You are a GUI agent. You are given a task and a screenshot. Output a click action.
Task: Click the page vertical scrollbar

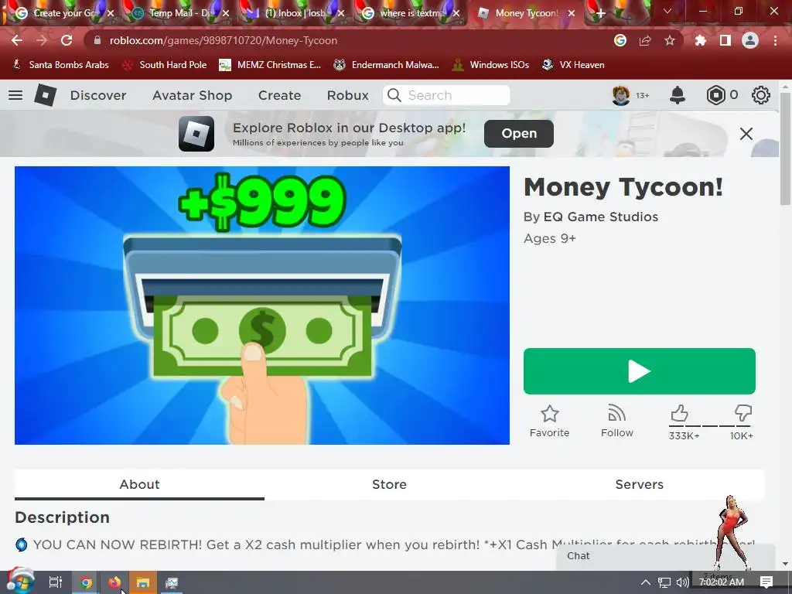click(x=785, y=149)
